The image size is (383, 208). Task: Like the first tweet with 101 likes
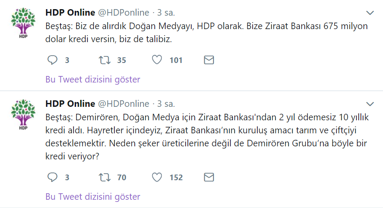pos(157,60)
